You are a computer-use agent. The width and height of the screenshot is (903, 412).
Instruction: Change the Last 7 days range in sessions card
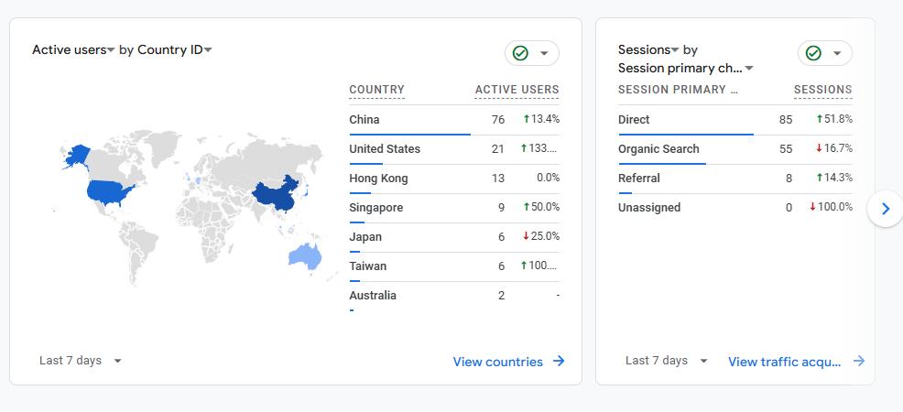click(667, 361)
